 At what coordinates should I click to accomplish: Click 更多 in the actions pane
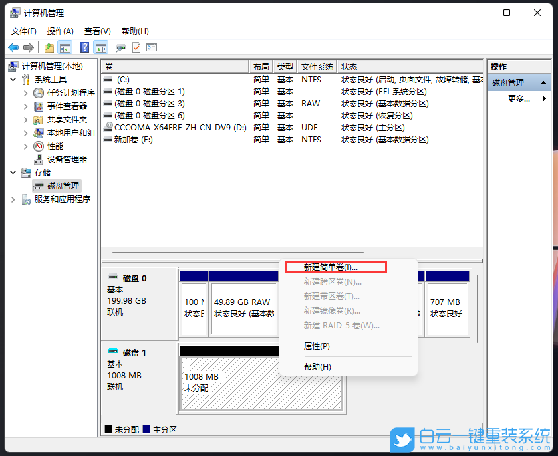point(517,98)
